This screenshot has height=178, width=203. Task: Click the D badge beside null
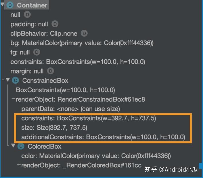point(27,14)
